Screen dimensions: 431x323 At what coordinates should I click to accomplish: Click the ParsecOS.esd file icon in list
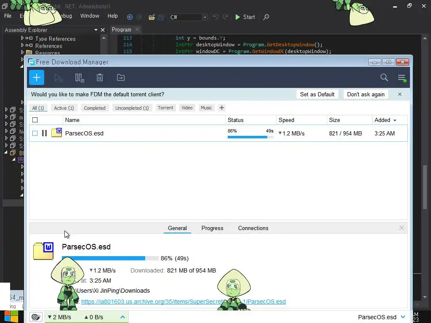pos(57,132)
